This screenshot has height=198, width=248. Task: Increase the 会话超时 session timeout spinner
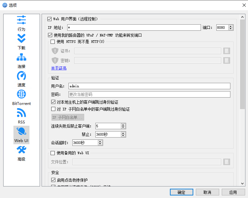[100, 141]
